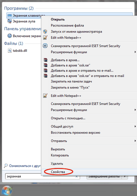Click the Экранная клавиатура keyboard icon
This screenshot has height=196, width=137.
click(x=9, y=16)
